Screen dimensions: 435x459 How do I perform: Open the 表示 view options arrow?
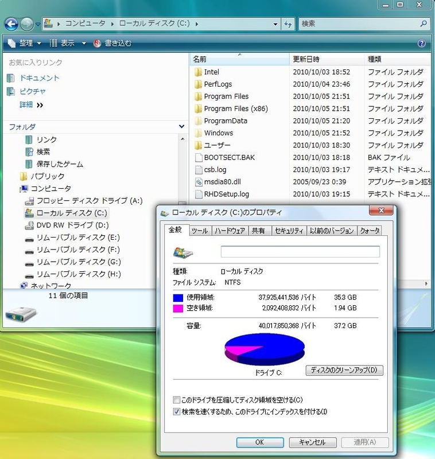coord(84,44)
